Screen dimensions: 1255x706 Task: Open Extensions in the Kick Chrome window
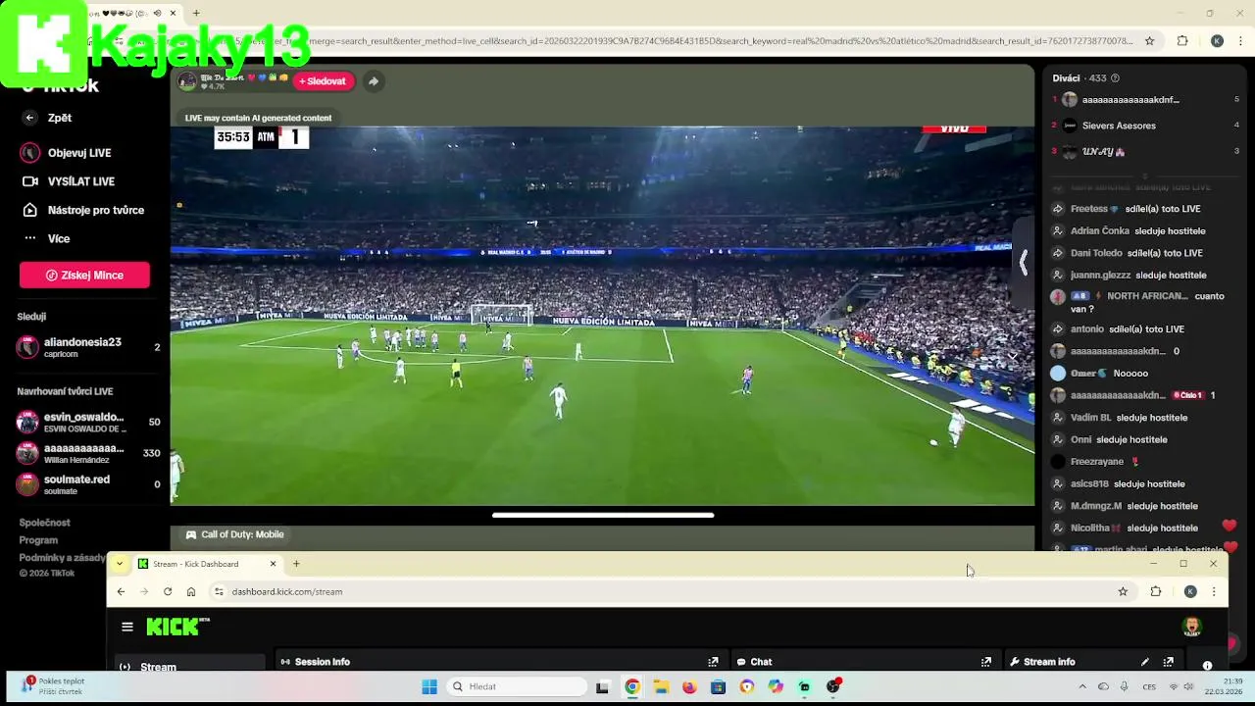[1156, 591]
